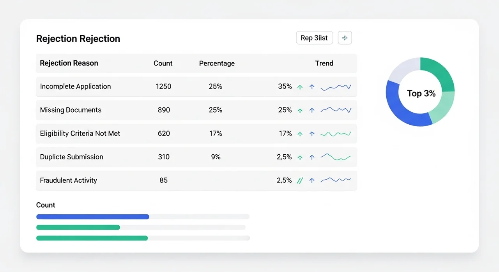Click blue up arrow in Fraudulent Activity row

[x=312, y=181]
